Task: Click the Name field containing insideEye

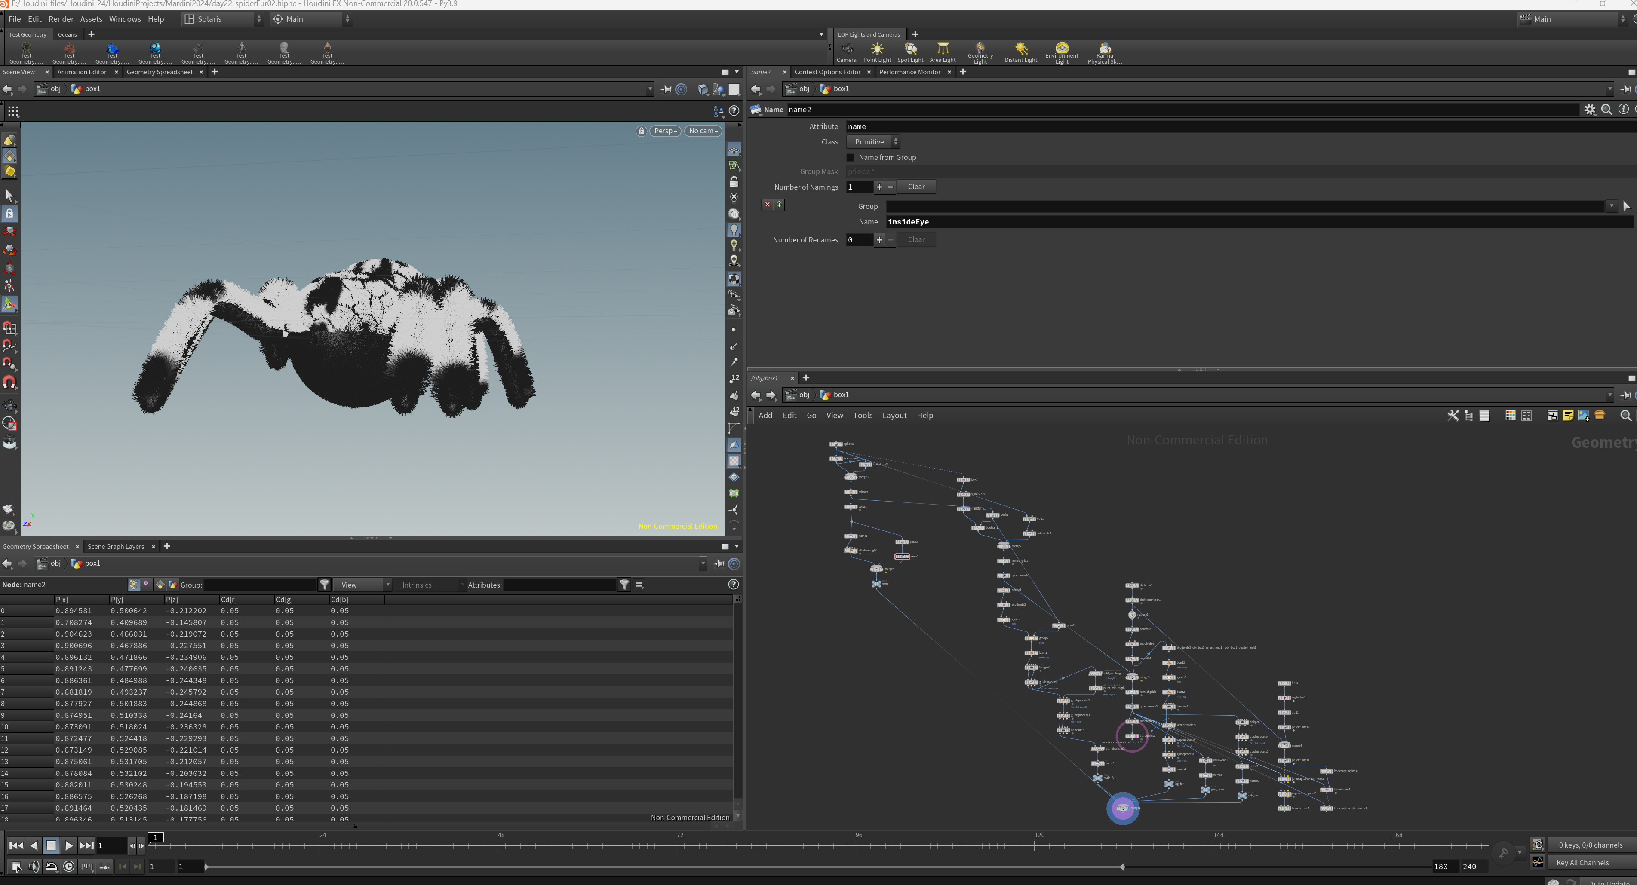Action: click(1258, 222)
